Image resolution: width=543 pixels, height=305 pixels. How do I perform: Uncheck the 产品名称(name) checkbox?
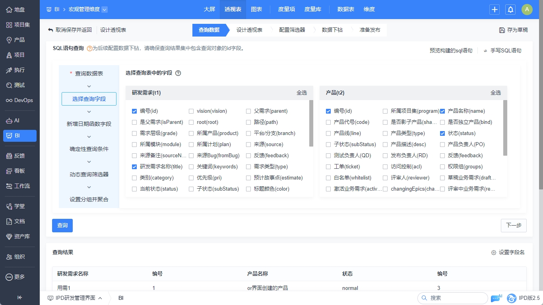point(442,111)
